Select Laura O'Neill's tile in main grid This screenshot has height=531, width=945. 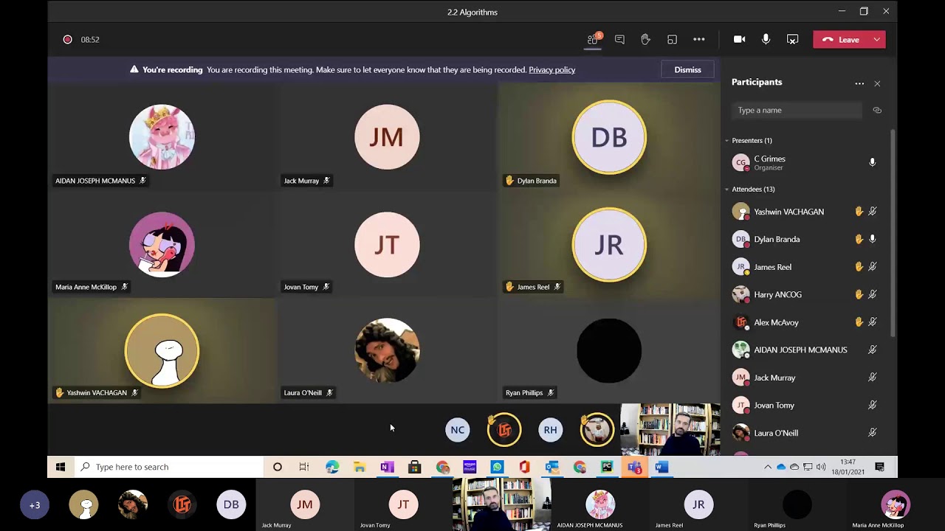click(387, 351)
